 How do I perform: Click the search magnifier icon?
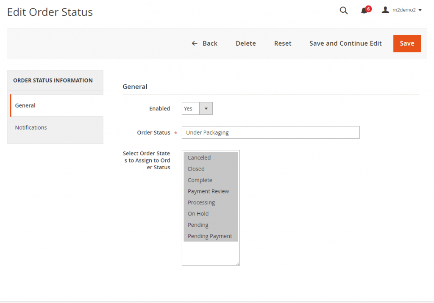[344, 11]
